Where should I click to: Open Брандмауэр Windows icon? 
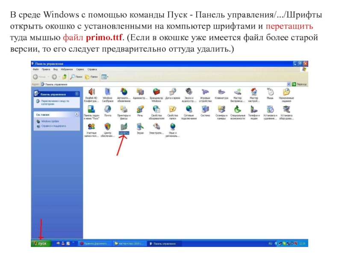[x=156, y=95]
